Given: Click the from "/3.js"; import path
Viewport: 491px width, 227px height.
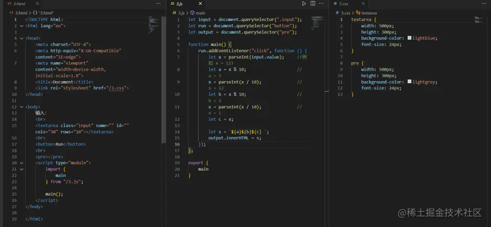Looking at the screenshot, I should (x=67, y=181).
